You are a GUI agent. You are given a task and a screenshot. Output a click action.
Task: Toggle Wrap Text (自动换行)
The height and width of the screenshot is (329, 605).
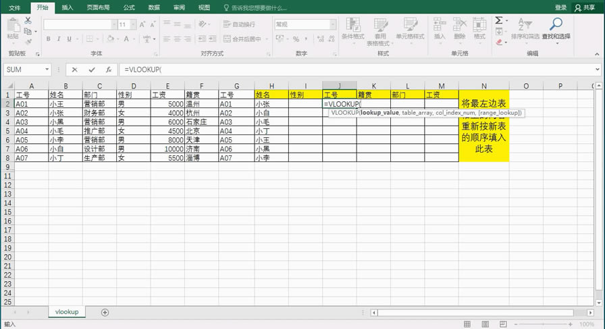[x=239, y=24]
